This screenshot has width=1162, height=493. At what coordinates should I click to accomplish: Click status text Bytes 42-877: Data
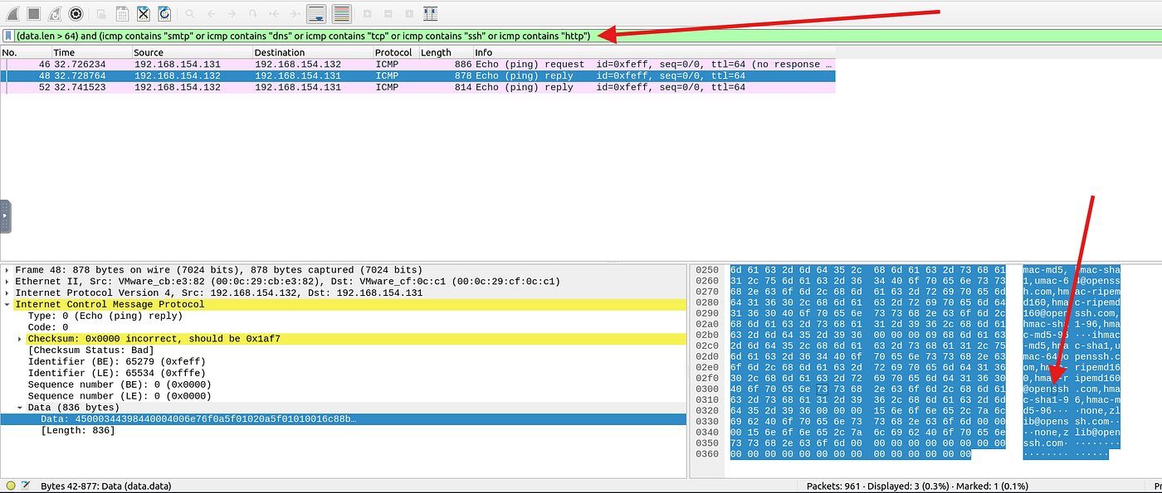[x=105, y=486]
